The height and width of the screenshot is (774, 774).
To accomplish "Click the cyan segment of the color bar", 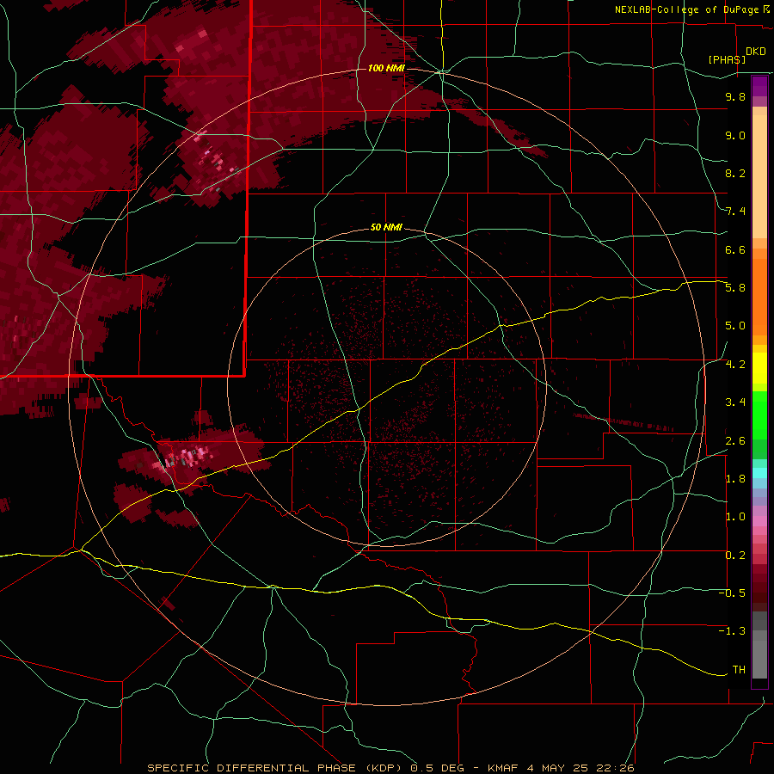I will (759, 473).
